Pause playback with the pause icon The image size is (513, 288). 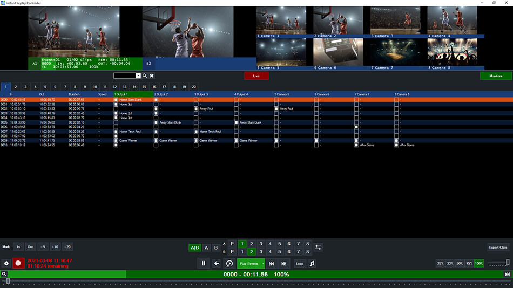(x=204, y=263)
